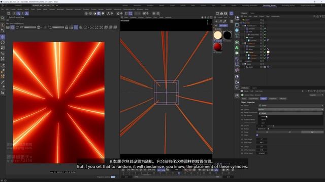Set Plane to ZY
Screen dimensions: 325x182
pyautogui.click(x=289, y=132)
